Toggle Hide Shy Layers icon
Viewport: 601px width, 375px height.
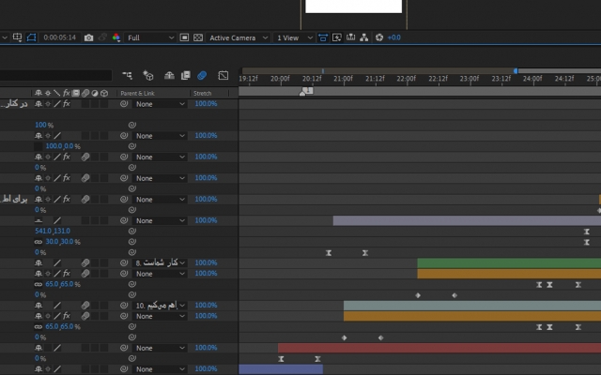[169, 75]
